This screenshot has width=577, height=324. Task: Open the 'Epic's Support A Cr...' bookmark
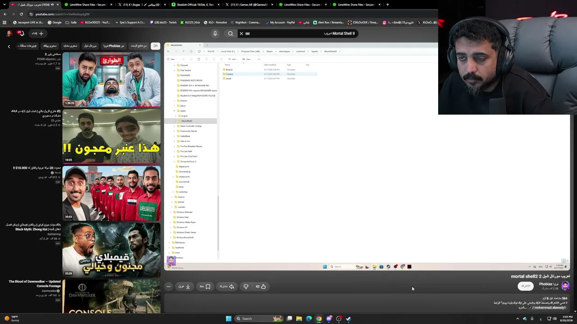[130, 22]
